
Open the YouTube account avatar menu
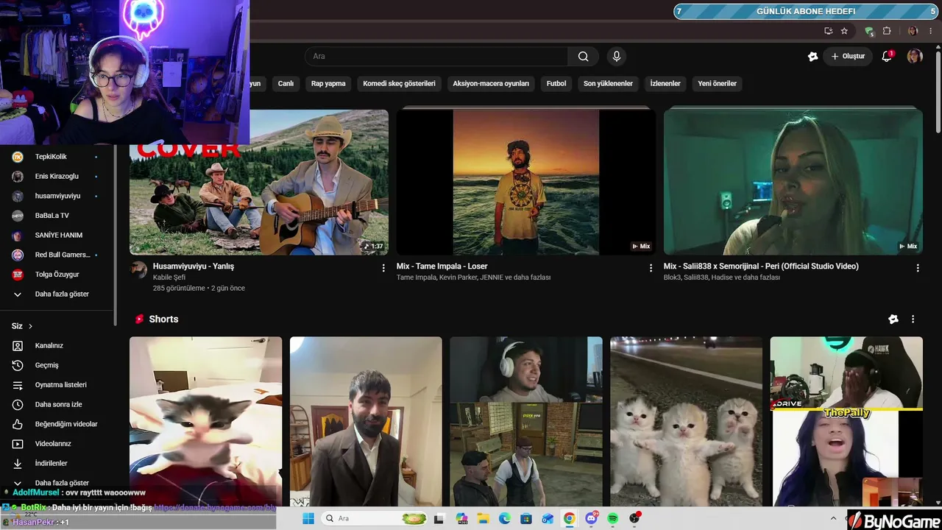915,57
